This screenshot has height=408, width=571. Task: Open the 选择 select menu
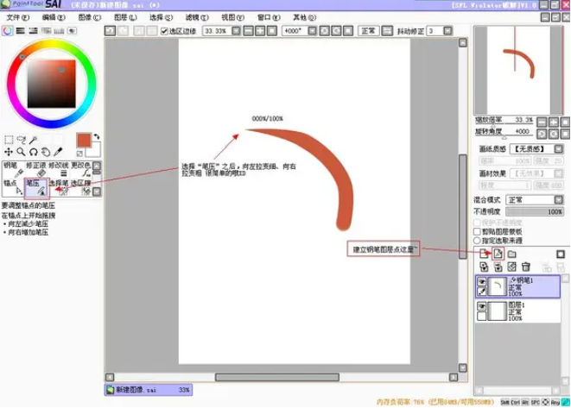161,17
